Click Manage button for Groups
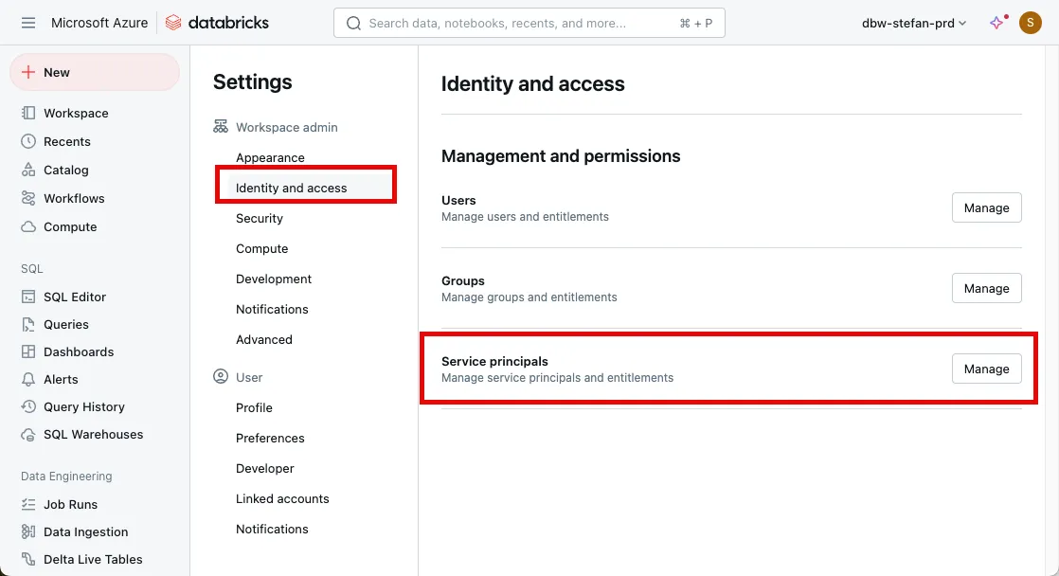Screen dimensions: 1059x576 tap(986, 288)
